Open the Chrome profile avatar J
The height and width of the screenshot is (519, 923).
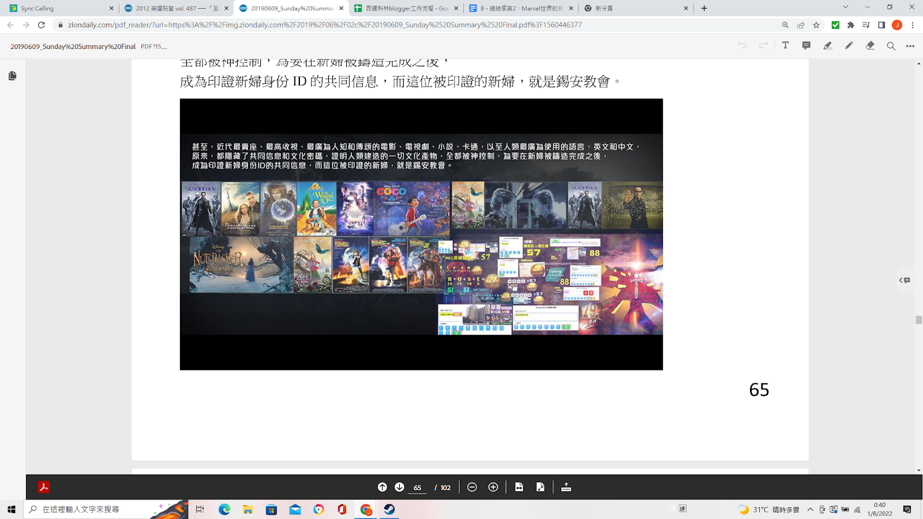pos(897,25)
